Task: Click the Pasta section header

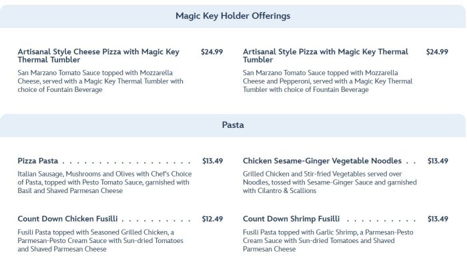Action: click(x=233, y=125)
